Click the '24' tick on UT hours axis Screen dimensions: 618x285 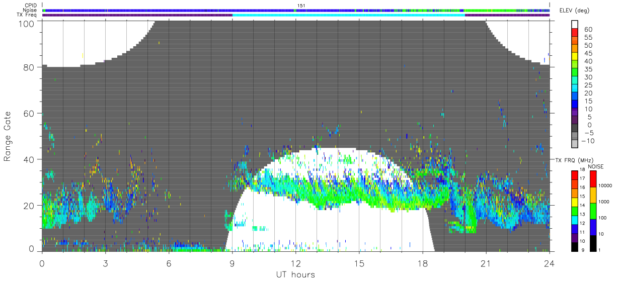point(550,263)
